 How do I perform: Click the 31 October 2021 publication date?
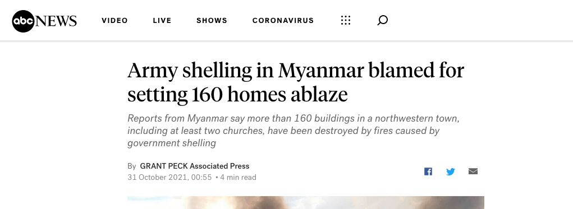coord(169,178)
